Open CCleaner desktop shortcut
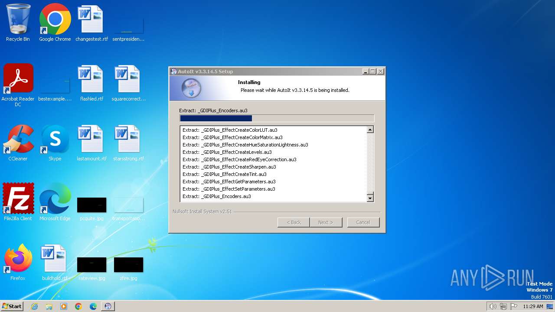The image size is (555, 312). click(18, 143)
